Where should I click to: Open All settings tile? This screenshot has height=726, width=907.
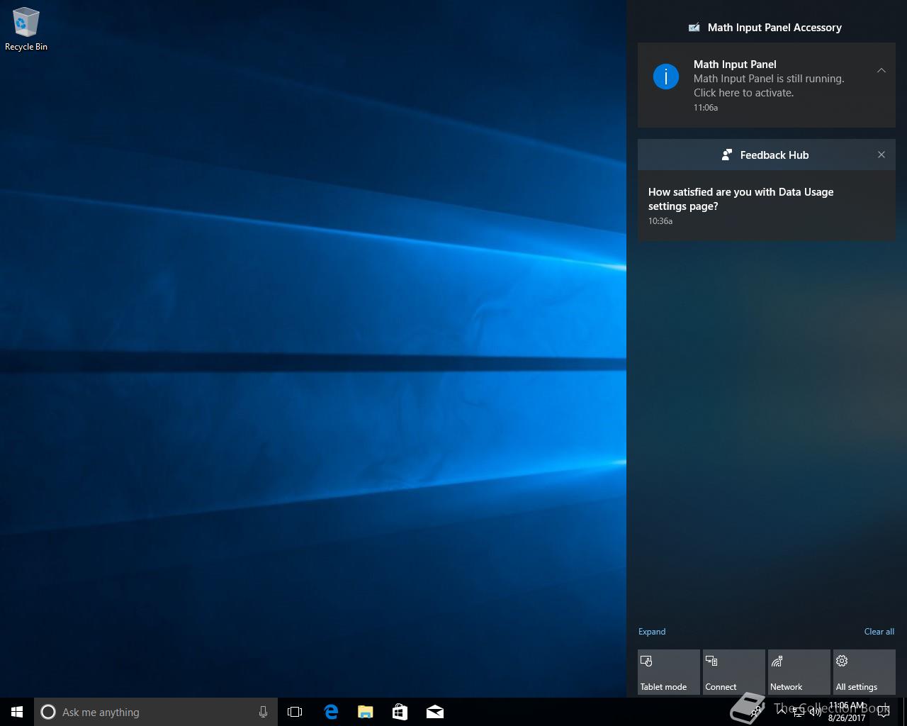tap(864, 672)
